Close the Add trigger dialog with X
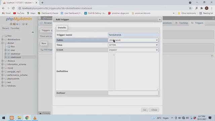 coord(160,19)
